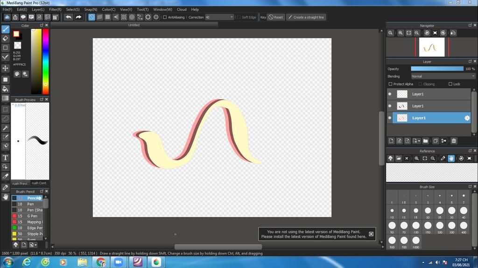Click the Key button in toolbar
The height and width of the screenshot is (268, 478).
point(263,17)
